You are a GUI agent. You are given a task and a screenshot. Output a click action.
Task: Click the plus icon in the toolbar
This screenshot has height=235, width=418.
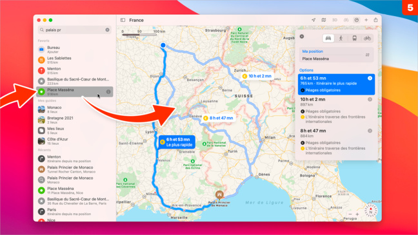click(x=366, y=20)
